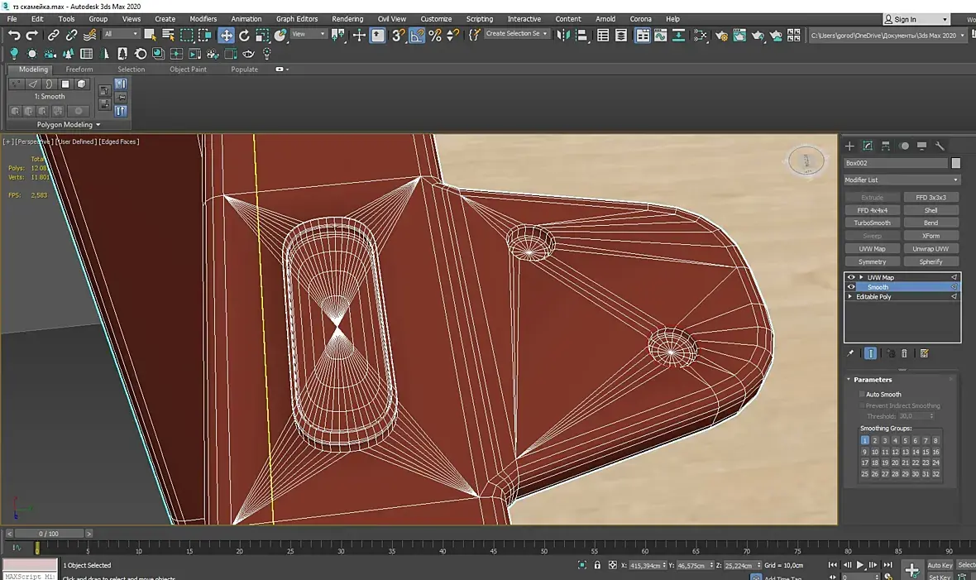Toggle visibility of the Smooth modifier
The height and width of the screenshot is (580, 976).
pos(851,287)
